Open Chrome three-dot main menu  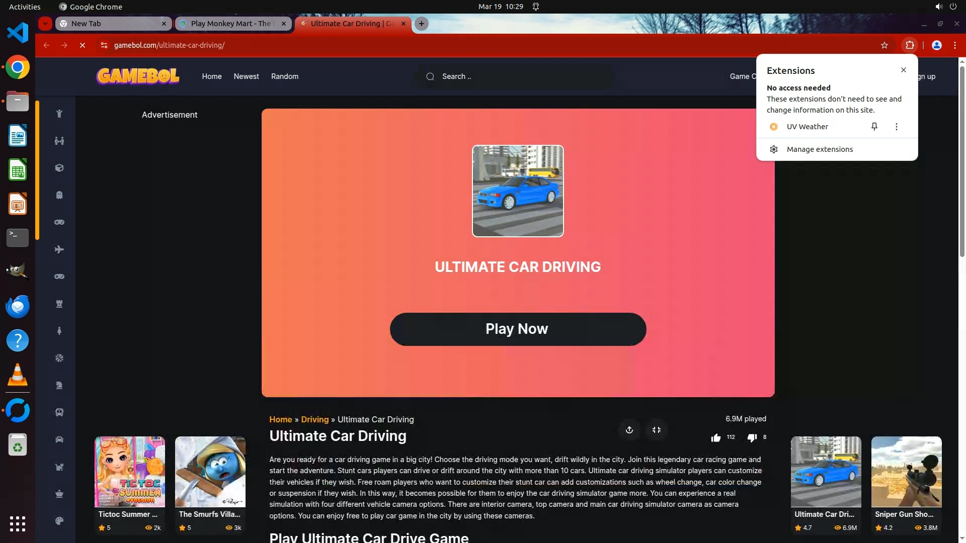click(x=955, y=45)
